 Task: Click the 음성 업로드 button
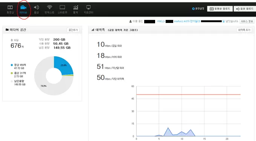pos(245,9)
